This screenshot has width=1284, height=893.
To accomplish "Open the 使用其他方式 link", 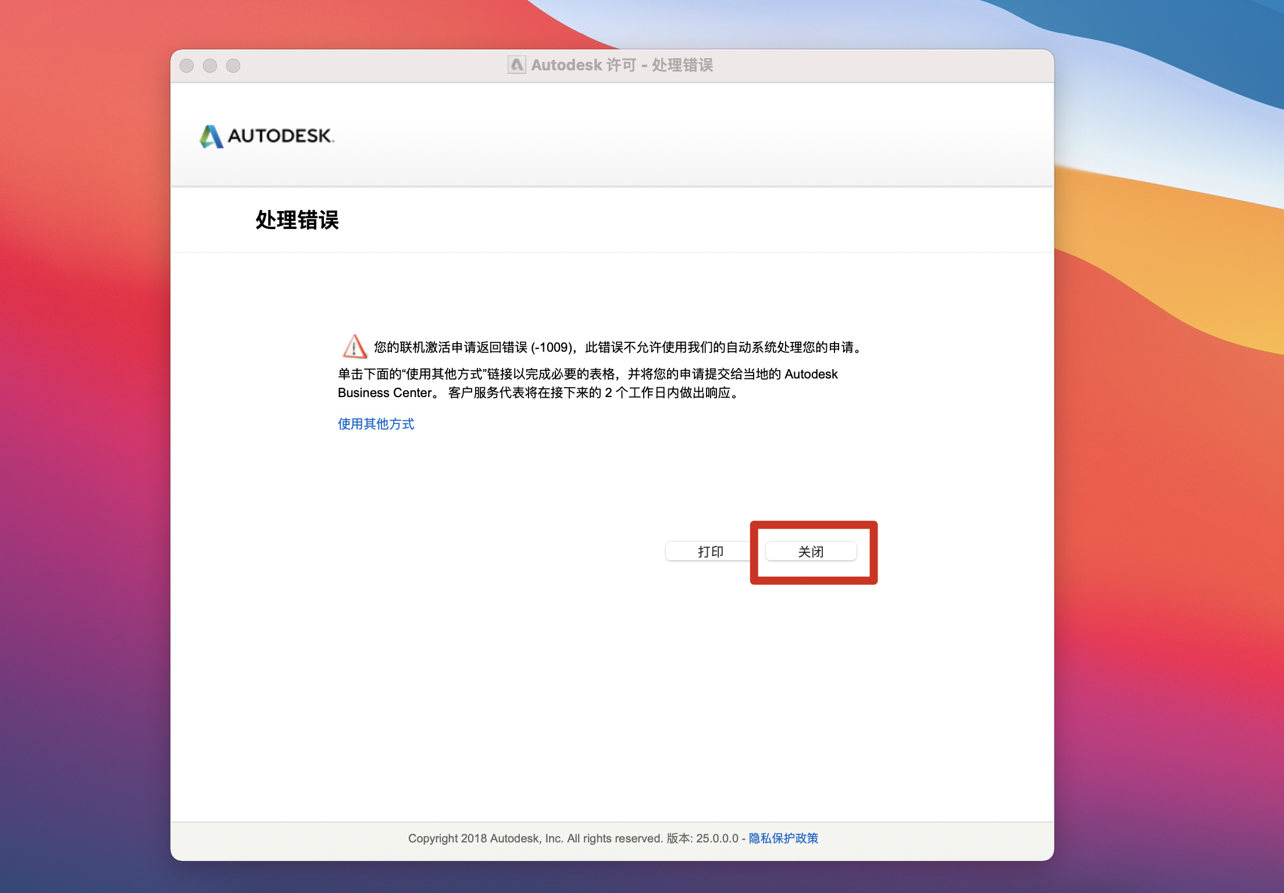I will (376, 424).
